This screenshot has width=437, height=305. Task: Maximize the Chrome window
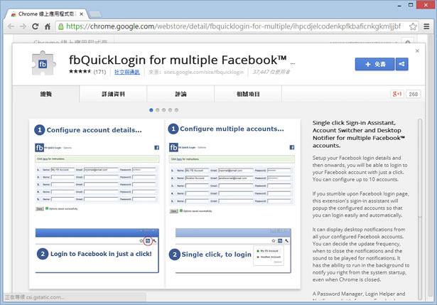(411, 5)
